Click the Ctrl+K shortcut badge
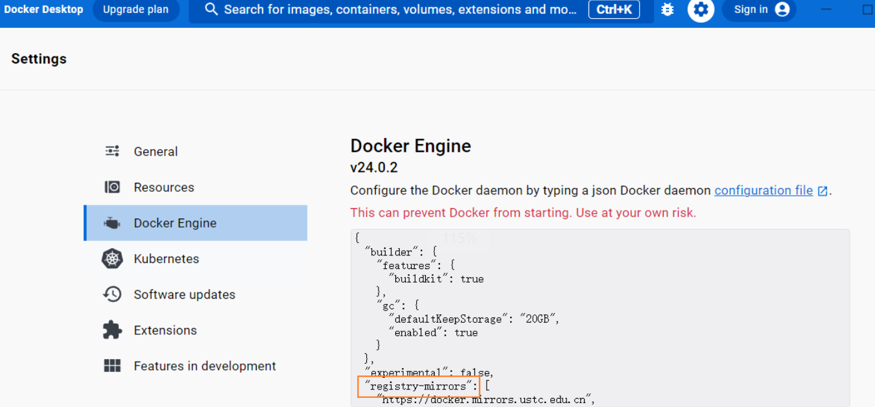This screenshot has width=875, height=407. pos(614,10)
